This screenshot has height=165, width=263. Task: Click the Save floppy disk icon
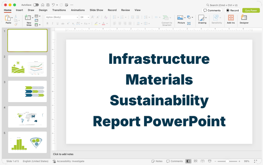pyautogui.click(x=48, y=5)
